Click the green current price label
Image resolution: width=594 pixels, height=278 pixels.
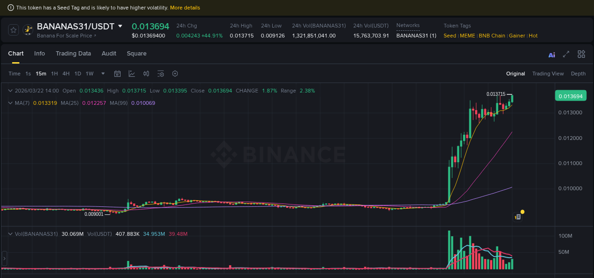click(x=572, y=95)
